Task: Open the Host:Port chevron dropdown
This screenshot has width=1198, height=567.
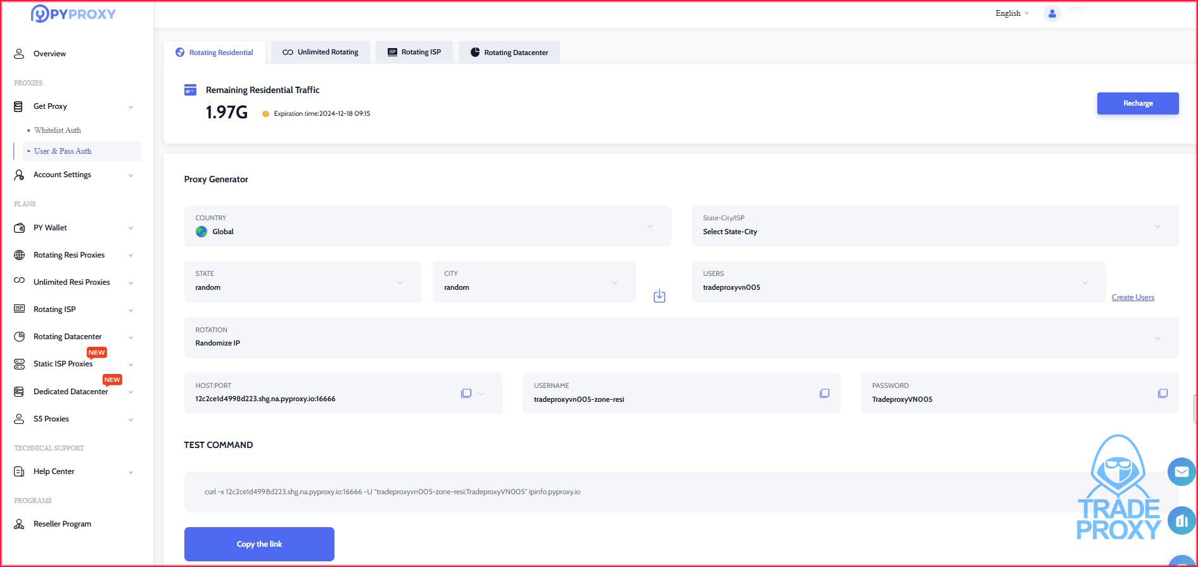Action: coord(481,394)
